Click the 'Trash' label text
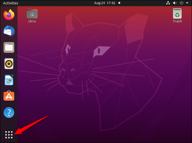Image resolution: width=192 pixels, height=143 pixels. pos(177,21)
